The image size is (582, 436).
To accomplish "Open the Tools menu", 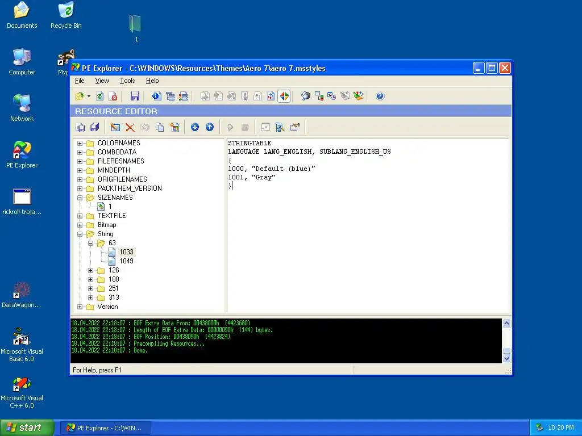I will (x=127, y=81).
